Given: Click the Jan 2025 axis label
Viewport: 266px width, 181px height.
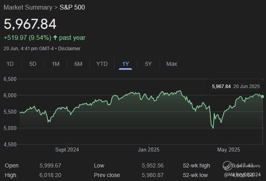Looking at the screenshot, I should (148, 150).
